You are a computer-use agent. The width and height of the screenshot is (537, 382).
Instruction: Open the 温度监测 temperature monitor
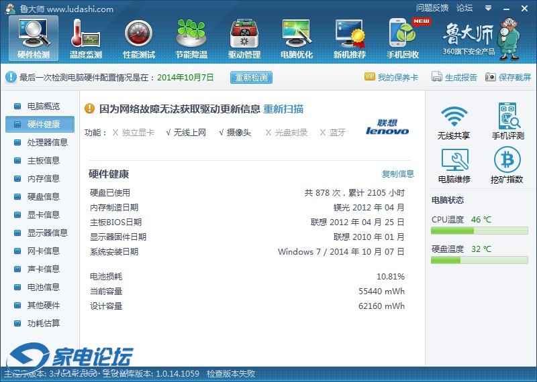point(85,38)
